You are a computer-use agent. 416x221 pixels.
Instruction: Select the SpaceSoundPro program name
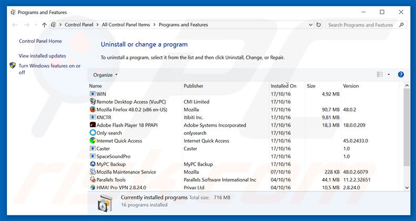coord(113,157)
